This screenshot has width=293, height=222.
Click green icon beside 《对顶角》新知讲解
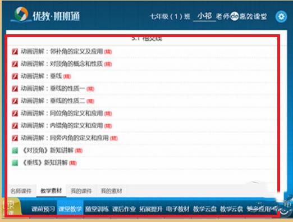(x=15, y=151)
